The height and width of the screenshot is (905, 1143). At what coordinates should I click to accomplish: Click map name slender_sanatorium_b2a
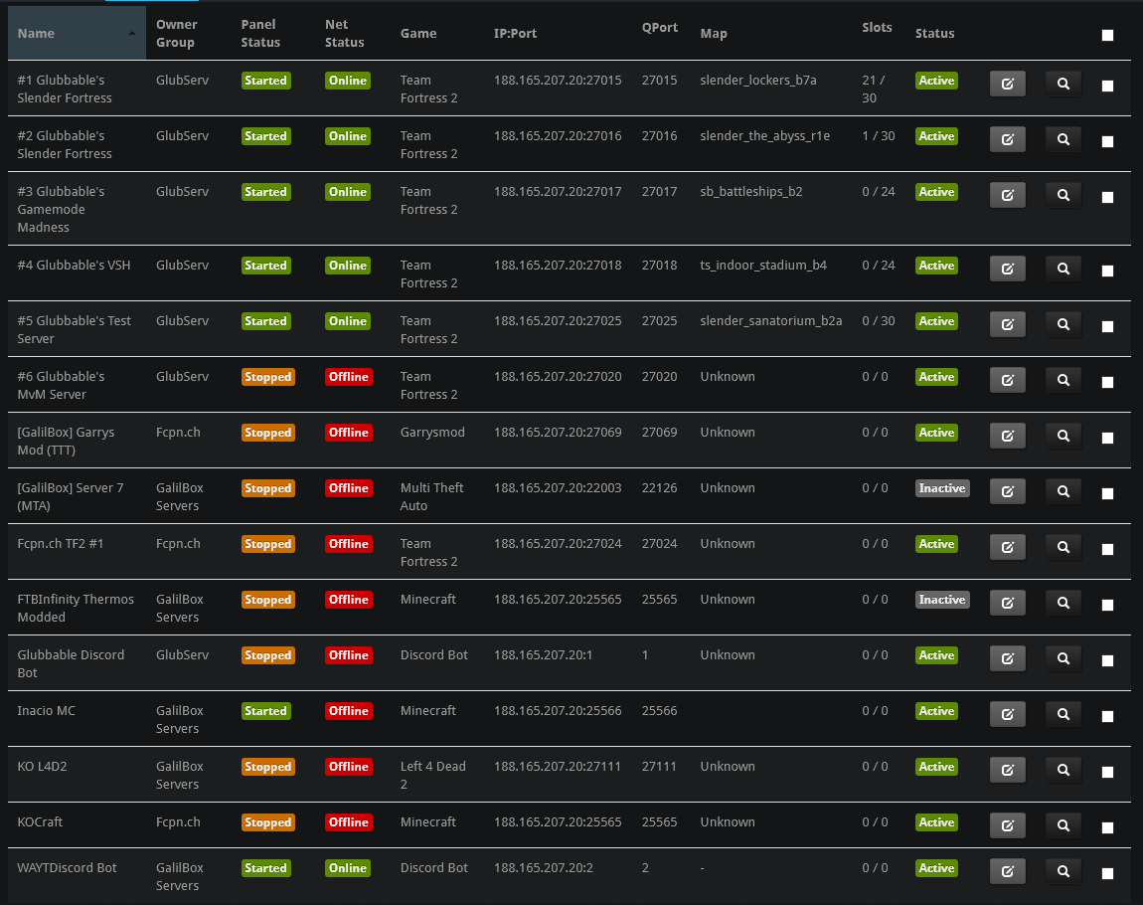click(x=770, y=321)
